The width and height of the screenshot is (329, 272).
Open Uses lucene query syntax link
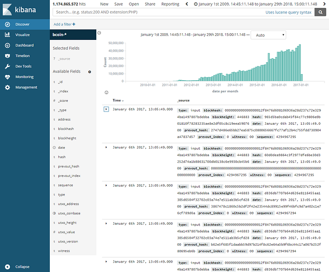[x=288, y=12]
